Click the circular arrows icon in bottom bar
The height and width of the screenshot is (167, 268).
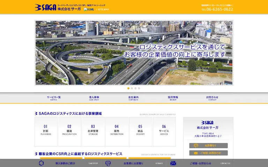coord(42,163)
